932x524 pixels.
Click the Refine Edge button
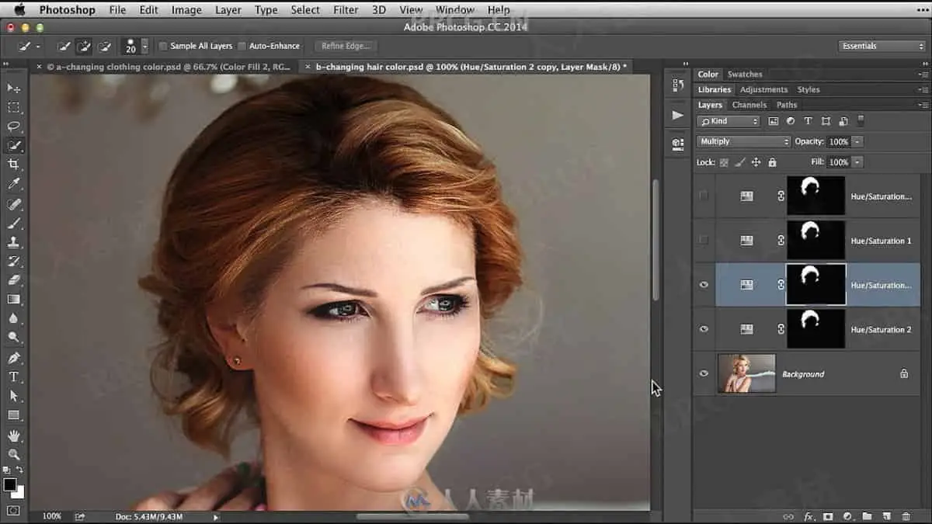pos(345,47)
